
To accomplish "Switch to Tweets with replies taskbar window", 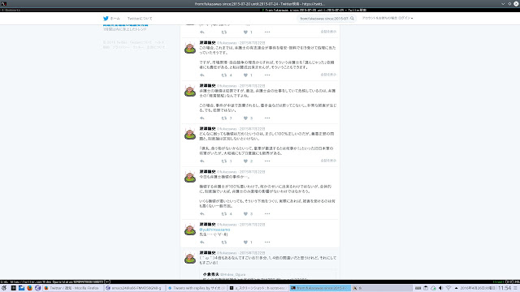I will (x=196, y=289).
